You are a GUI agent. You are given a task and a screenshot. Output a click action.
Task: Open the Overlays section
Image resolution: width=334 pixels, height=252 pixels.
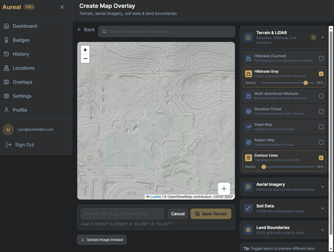tap(22, 82)
